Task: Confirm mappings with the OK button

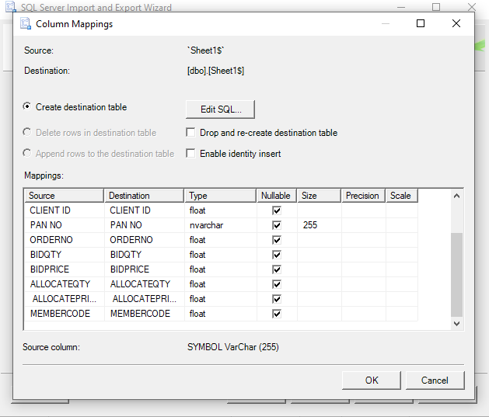Action: point(372,381)
